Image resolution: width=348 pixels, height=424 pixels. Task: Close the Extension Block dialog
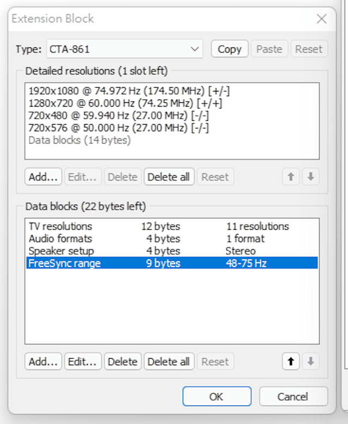(321, 19)
